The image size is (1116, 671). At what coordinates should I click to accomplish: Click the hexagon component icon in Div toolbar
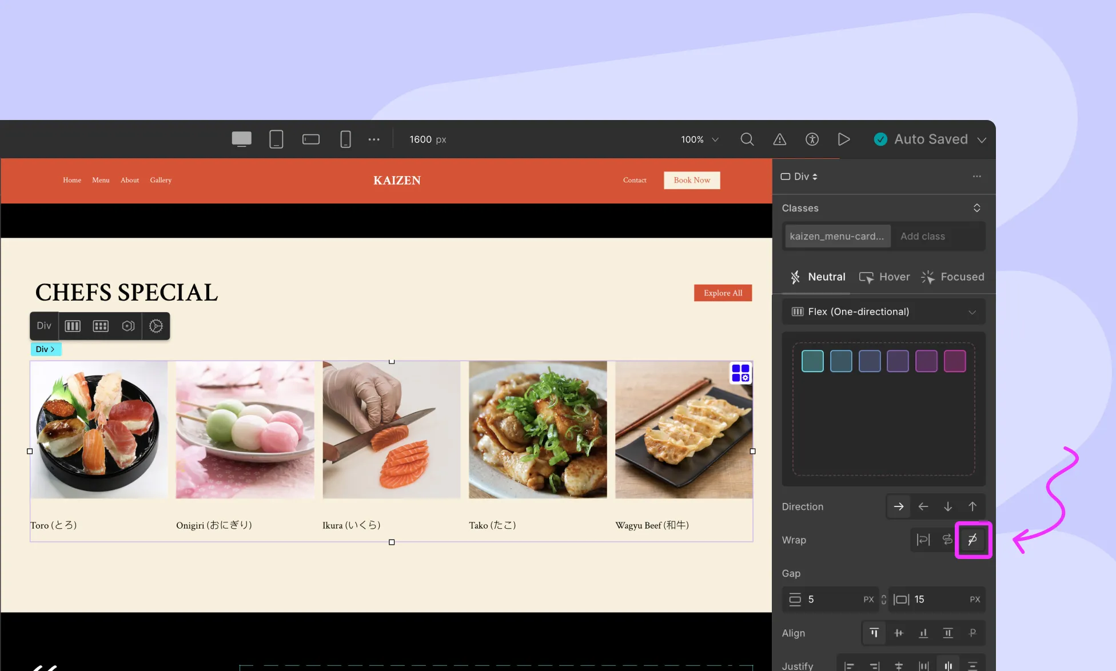[128, 326]
